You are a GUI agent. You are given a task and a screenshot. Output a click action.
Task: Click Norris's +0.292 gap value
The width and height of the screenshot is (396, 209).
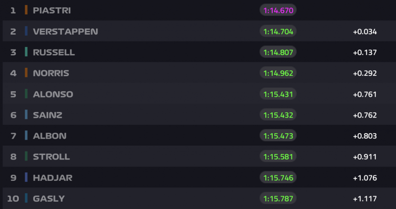[365, 73]
